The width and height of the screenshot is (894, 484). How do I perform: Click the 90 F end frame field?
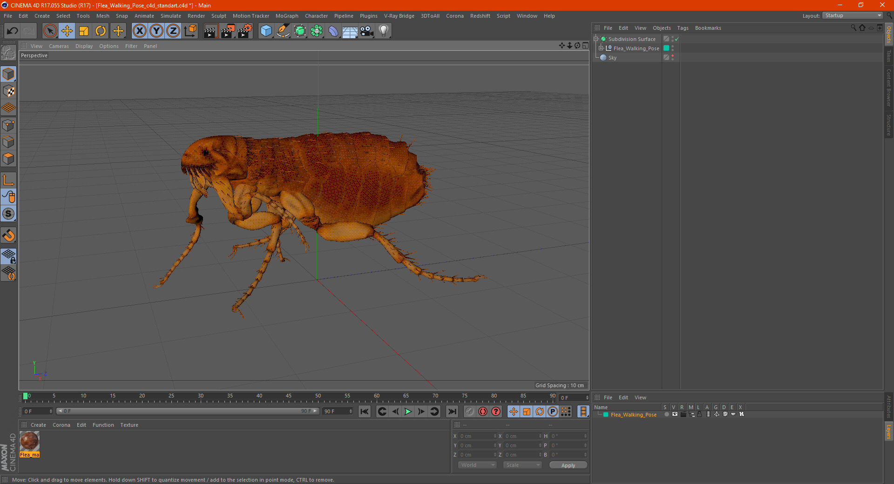pyautogui.click(x=338, y=411)
